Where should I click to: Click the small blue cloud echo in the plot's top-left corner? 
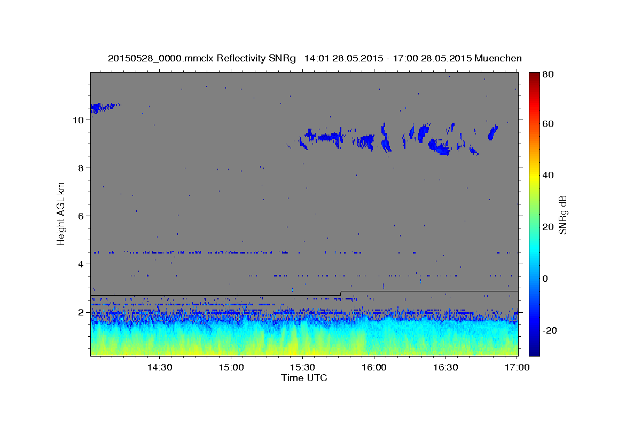[104, 108]
